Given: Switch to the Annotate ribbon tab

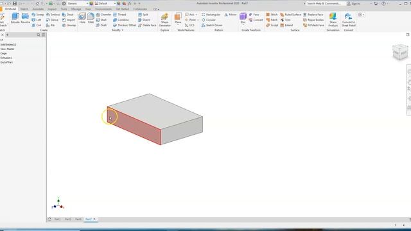Looking at the screenshot, I should click(x=38, y=9).
